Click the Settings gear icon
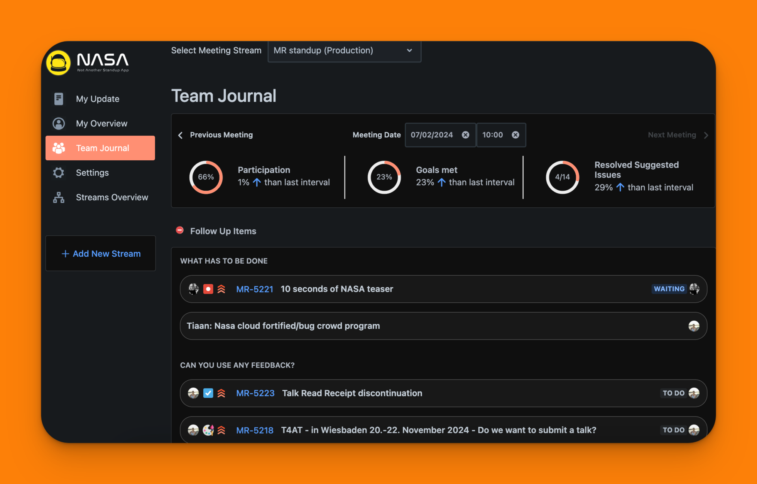This screenshot has width=757, height=484. pyautogui.click(x=59, y=173)
